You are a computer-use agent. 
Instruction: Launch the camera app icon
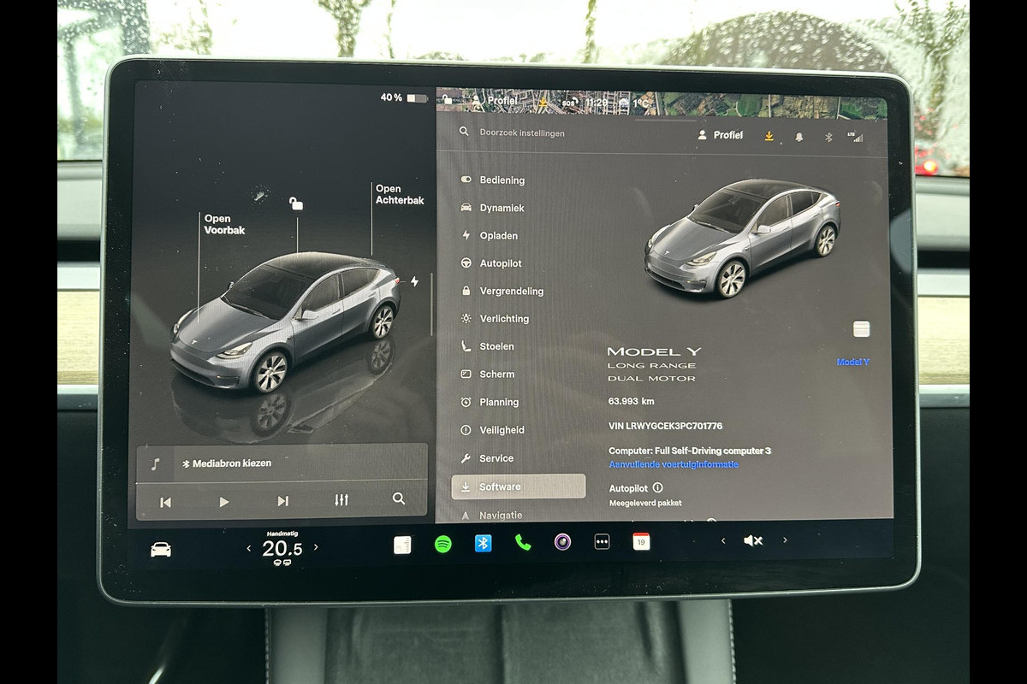coord(561,542)
